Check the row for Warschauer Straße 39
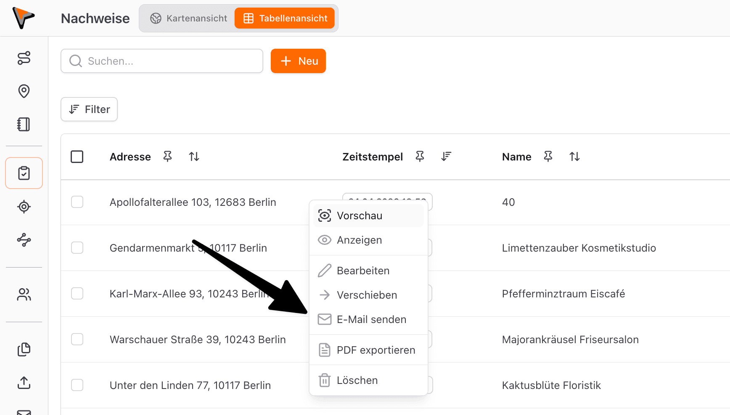 click(x=77, y=339)
